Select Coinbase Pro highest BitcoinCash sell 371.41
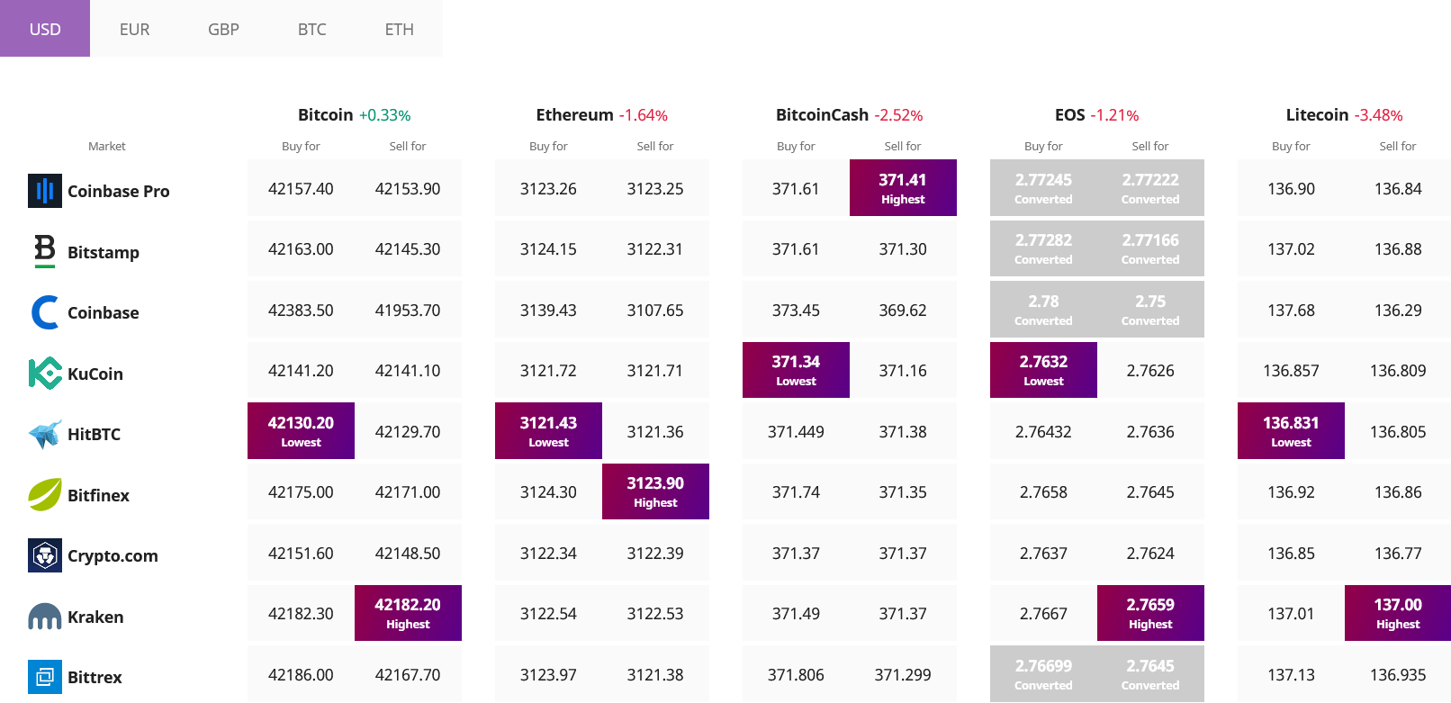Screen dimensions: 1451x703 [x=903, y=188]
